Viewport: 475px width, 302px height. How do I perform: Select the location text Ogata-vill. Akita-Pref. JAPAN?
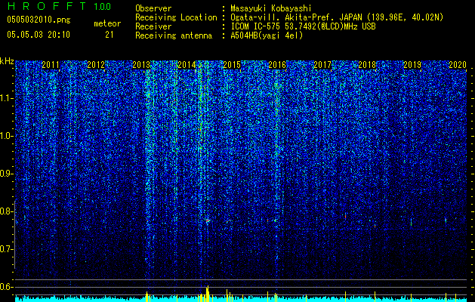(x=296, y=17)
